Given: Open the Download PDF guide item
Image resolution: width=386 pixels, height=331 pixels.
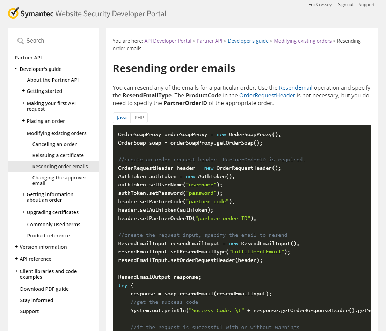Looking at the screenshot, I should pos(44,289).
